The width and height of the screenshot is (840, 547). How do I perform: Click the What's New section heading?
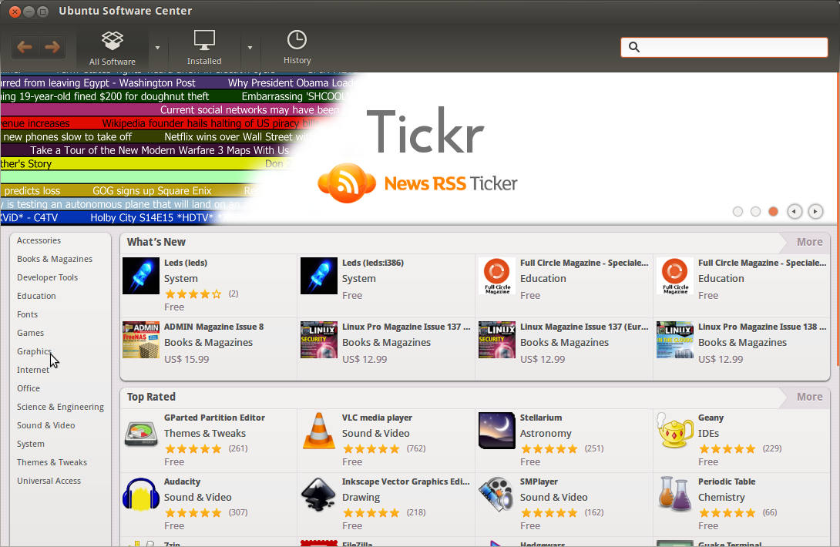(x=156, y=242)
